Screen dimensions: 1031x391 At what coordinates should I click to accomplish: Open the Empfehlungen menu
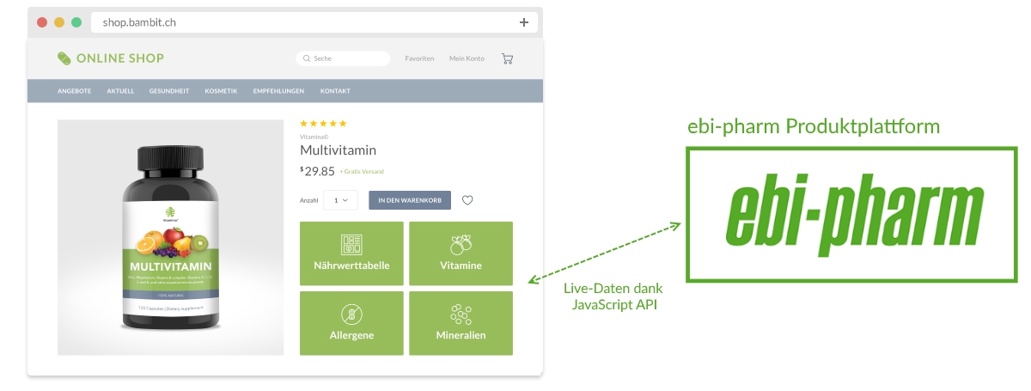tap(278, 91)
